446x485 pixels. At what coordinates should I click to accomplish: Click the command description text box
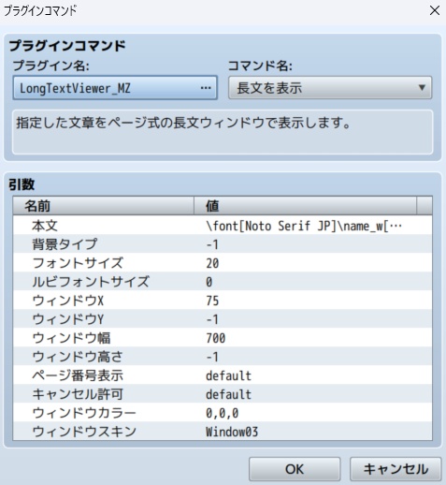click(223, 132)
